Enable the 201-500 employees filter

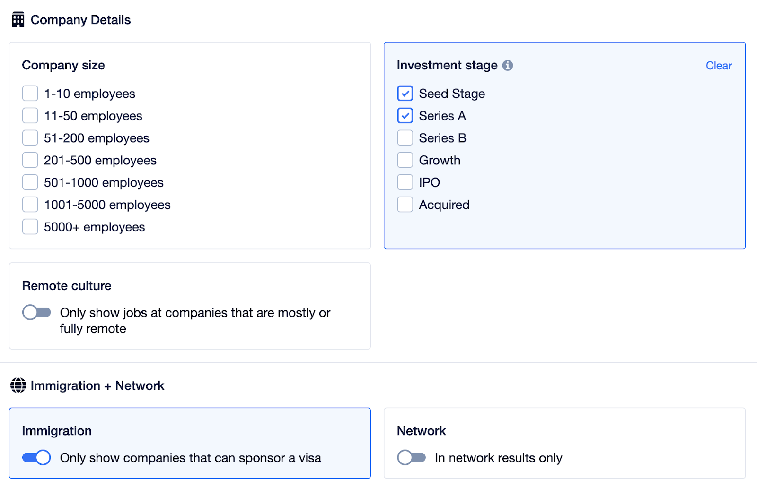pyautogui.click(x=30, y=160)
